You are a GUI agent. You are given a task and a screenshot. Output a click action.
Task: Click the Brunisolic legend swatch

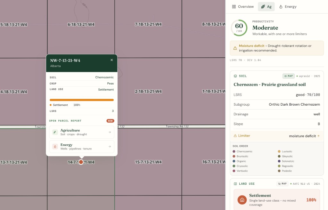(x=234, y=156)
